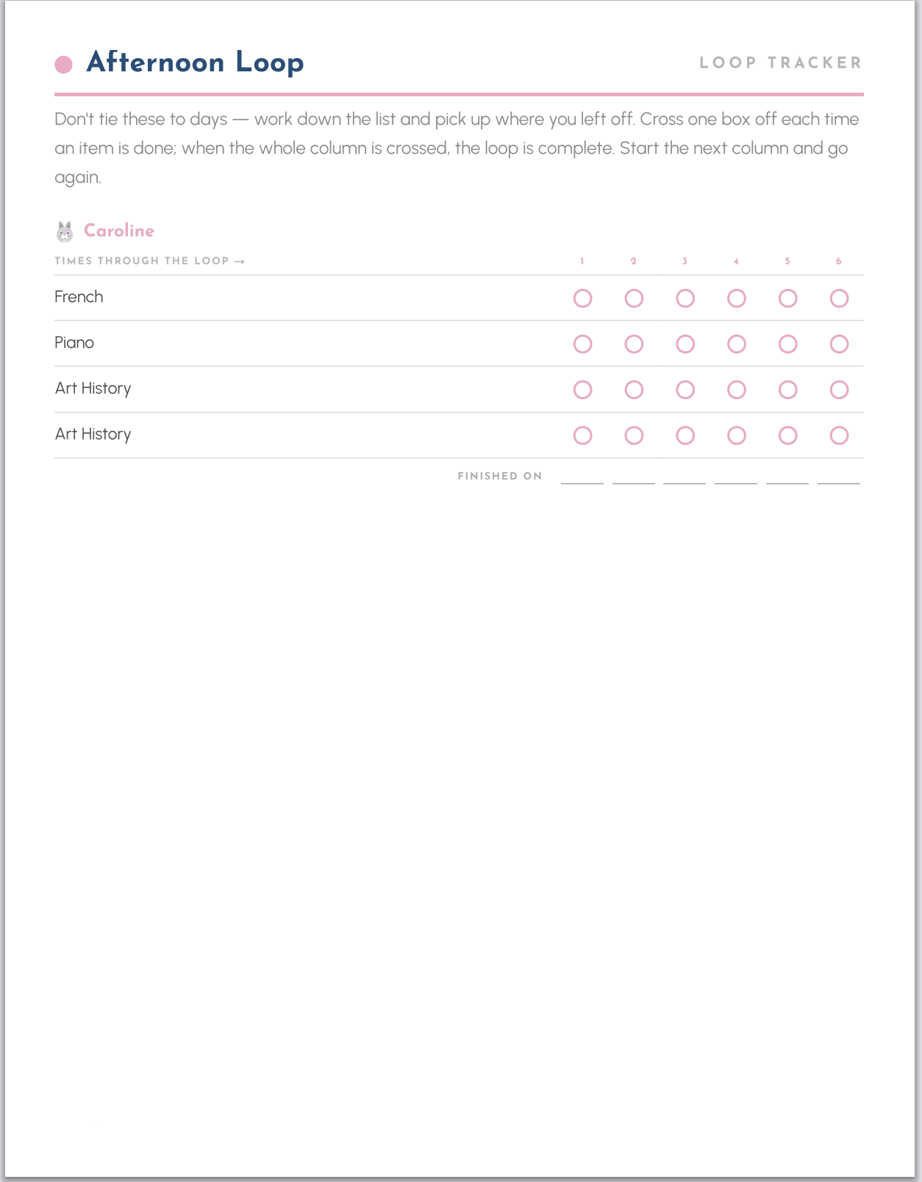The image size is (922, 1182).
Task: Click the Afternoon Loop title
Action: [195, 62]
